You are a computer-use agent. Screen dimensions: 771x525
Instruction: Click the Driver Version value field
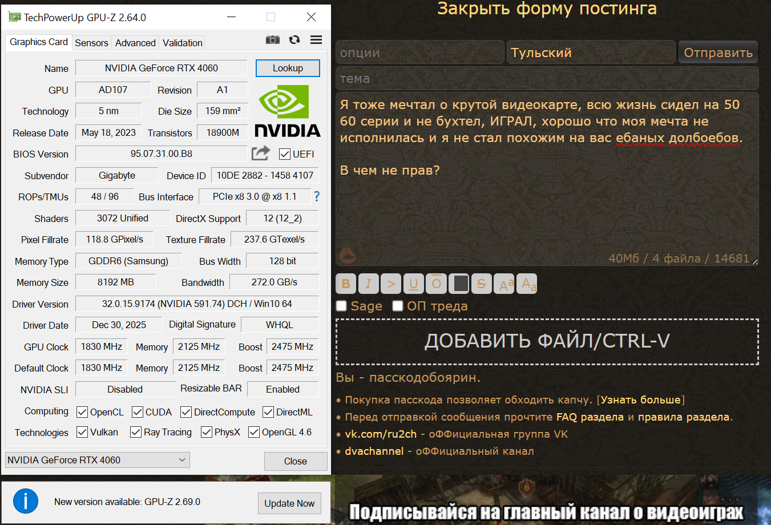pos(197,304)
